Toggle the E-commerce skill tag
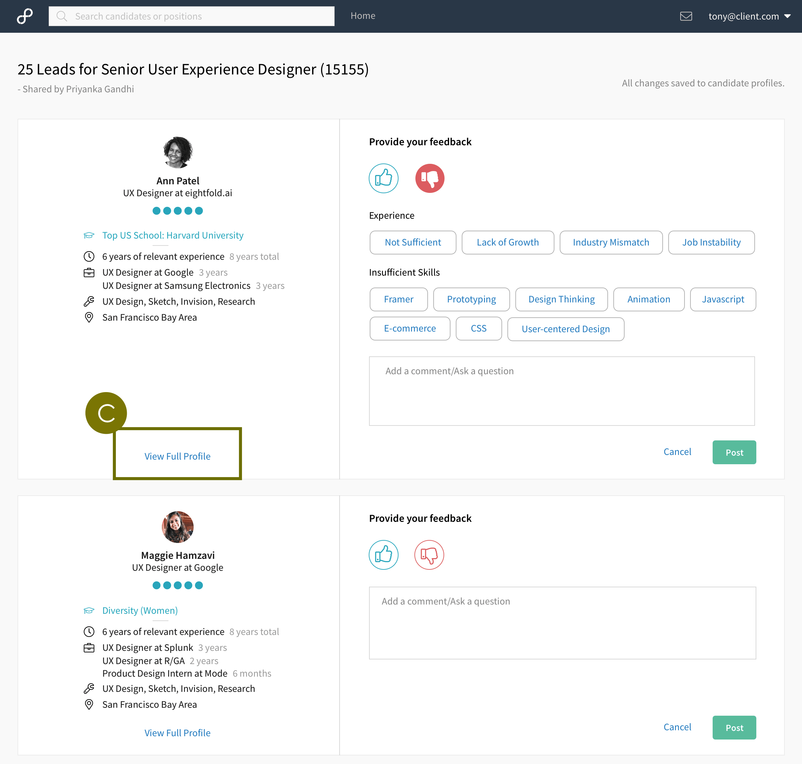This screenshot has height=764, width=802. (x=410, y=328)
